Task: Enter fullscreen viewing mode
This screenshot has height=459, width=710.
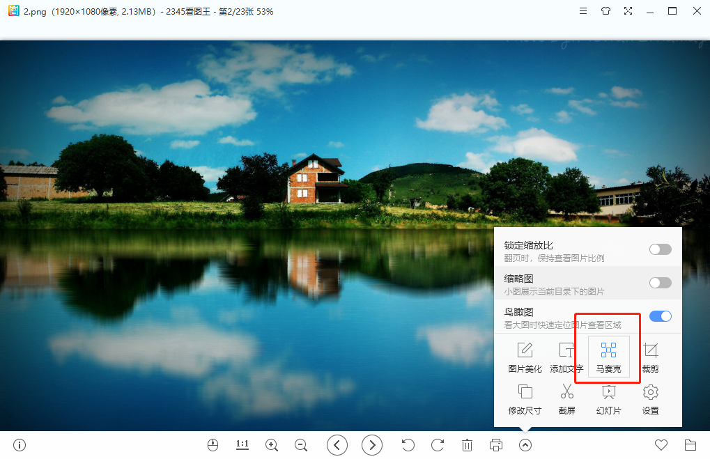Action: click(628, 11)
